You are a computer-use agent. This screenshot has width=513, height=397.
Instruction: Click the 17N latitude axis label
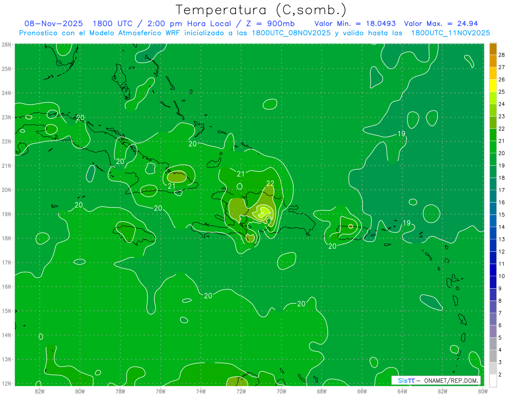[6, 263]
